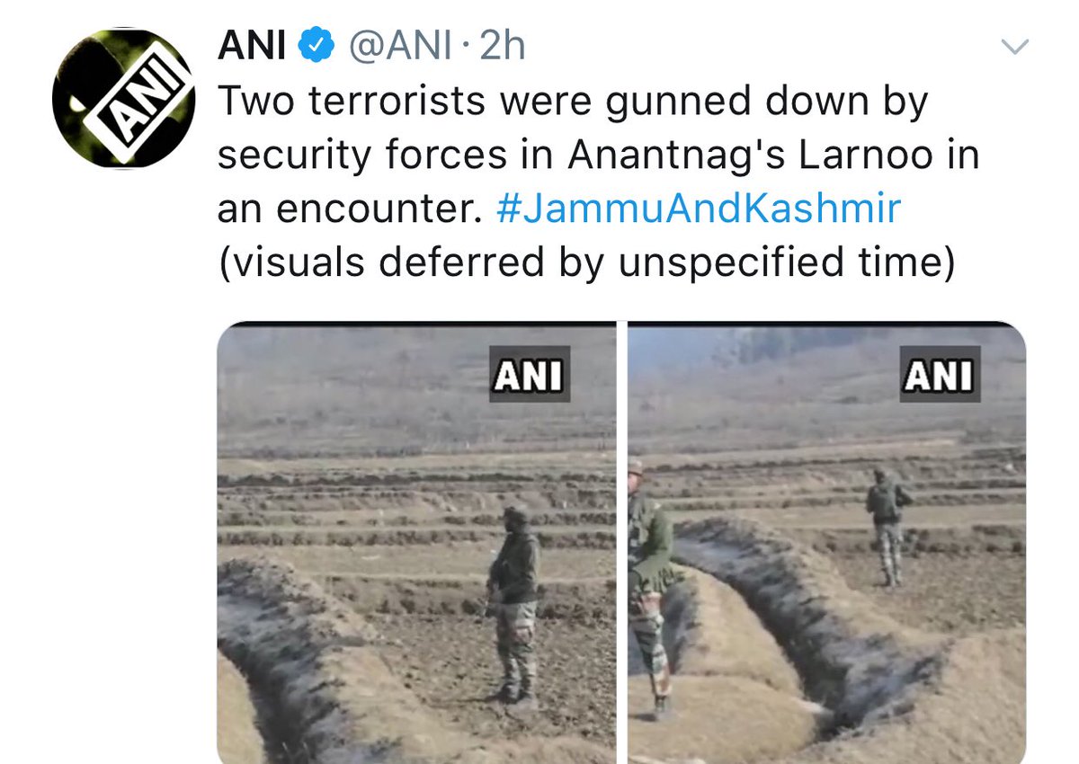Viewport: 1079px width, 764px height.
Task: Select the soldier standing in left photo
Action: click(513, 604)
